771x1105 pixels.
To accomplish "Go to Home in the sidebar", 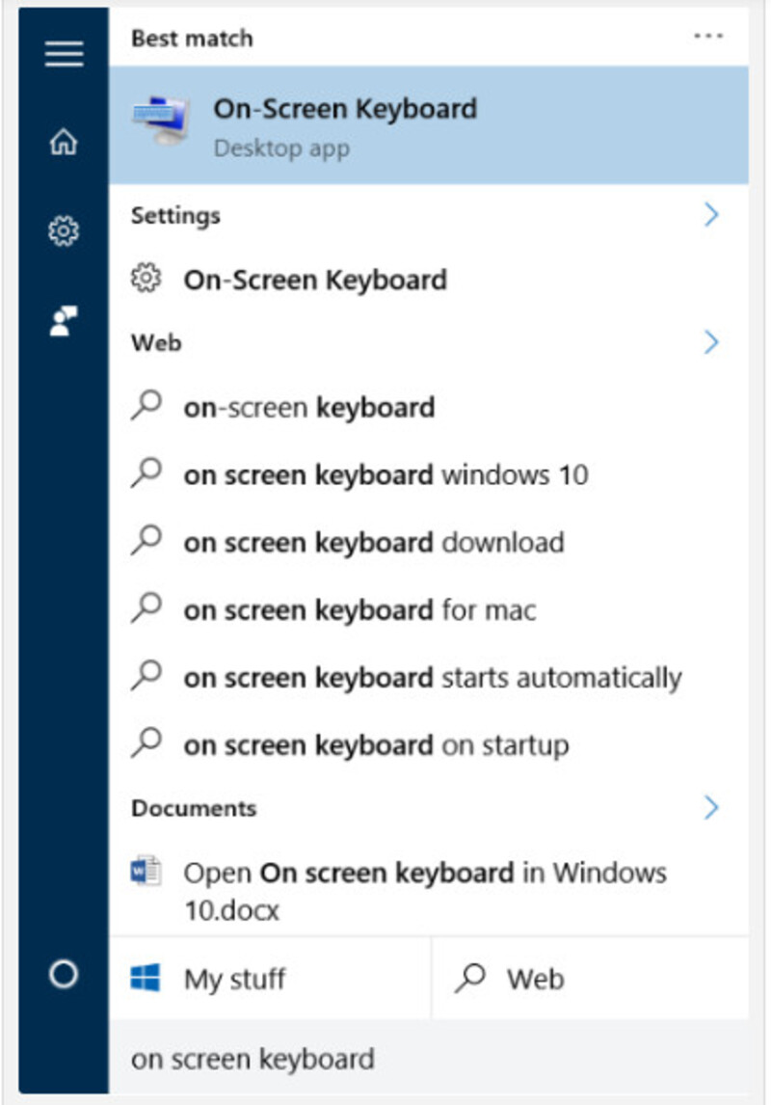I will click(x=64, y=142).
